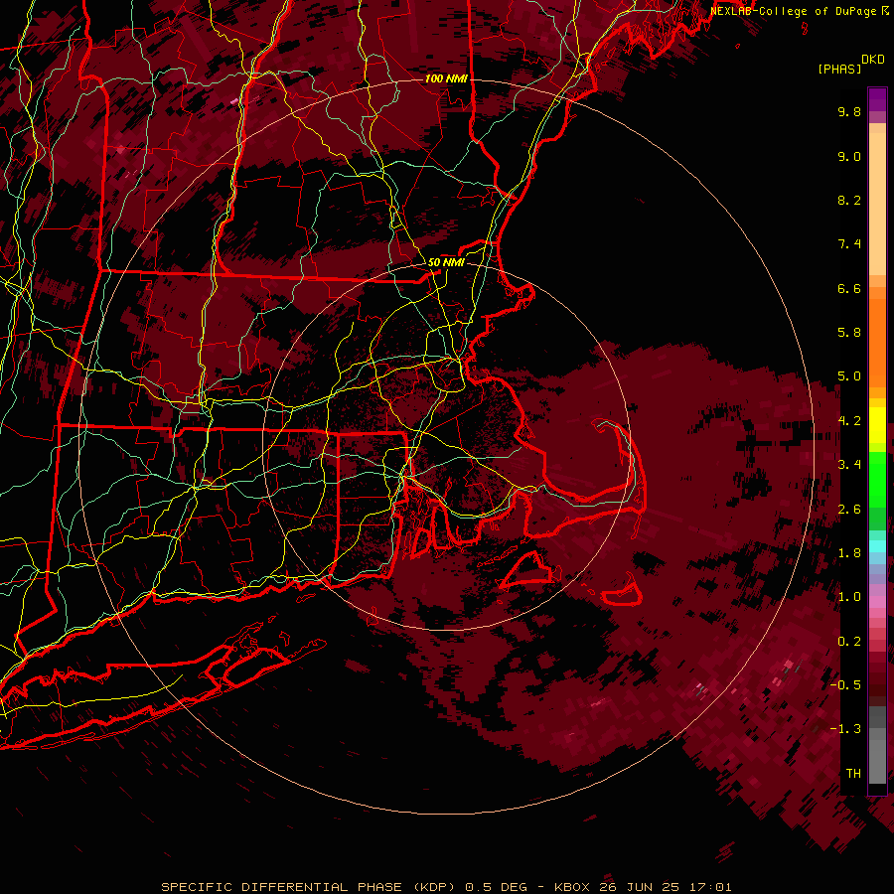Pick the cyan segment of the color bar
Image resolution: width=894 pixels, height=894 pixels.
point(877,546)
